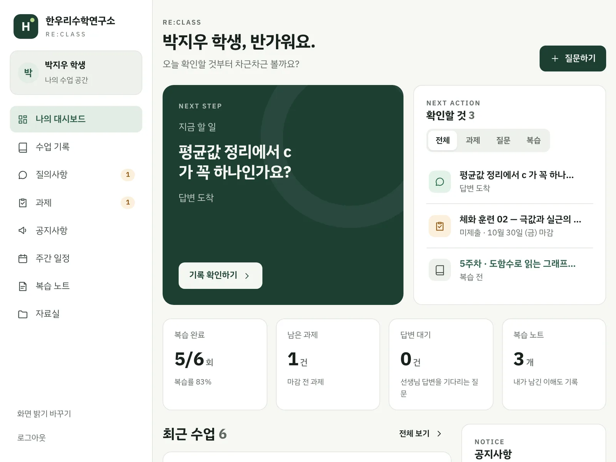The width and height of the screenshot is (616, 462).
Task: Open the 전체 보기 link for recent classes
Action: [420, 434]
